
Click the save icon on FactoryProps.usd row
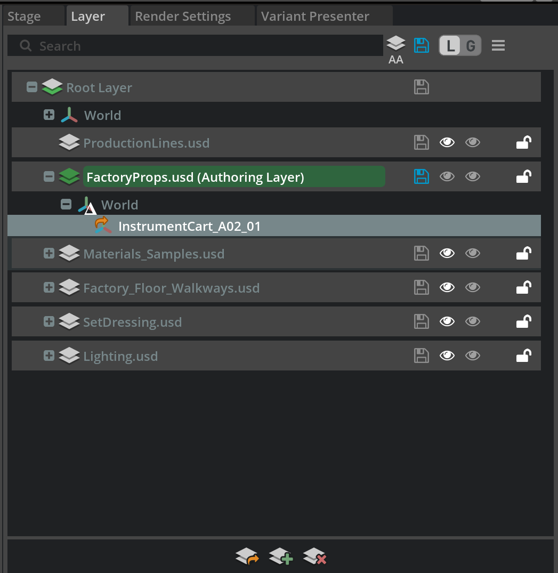pyautogui.click(x=422, y=176)
